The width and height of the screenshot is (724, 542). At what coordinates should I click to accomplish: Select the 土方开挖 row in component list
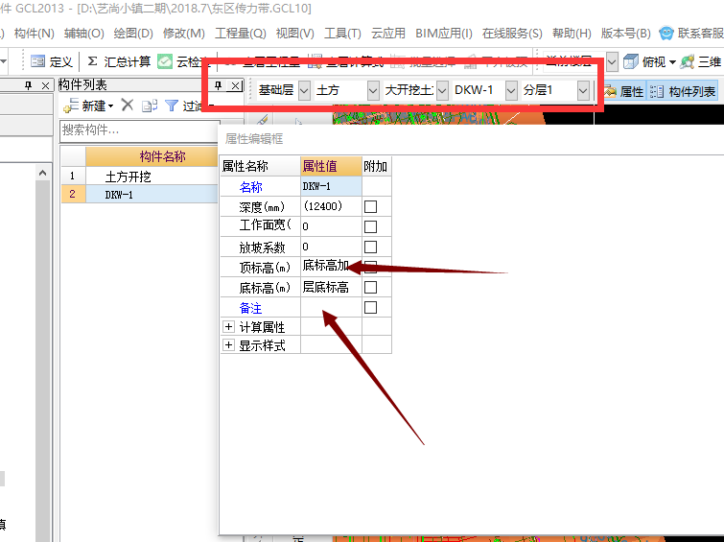click(x=139, y=177)
